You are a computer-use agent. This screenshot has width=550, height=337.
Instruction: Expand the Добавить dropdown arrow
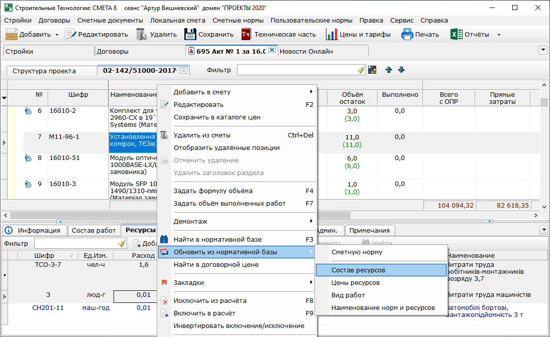[x=57, y=35]
